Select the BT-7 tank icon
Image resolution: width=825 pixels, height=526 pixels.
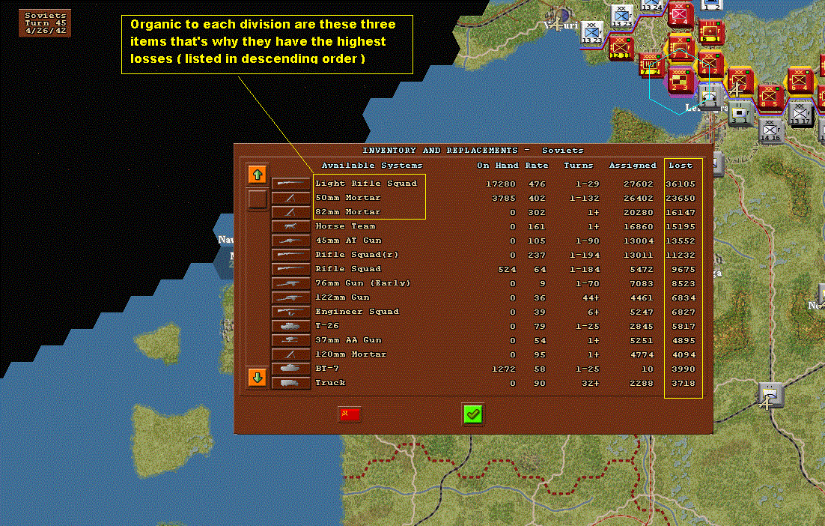tap(290, 369)
